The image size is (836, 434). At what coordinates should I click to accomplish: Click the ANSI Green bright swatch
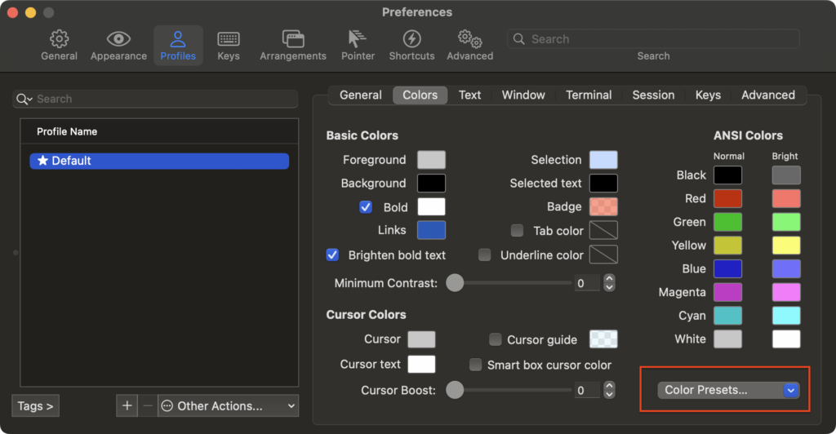[786, 222]
